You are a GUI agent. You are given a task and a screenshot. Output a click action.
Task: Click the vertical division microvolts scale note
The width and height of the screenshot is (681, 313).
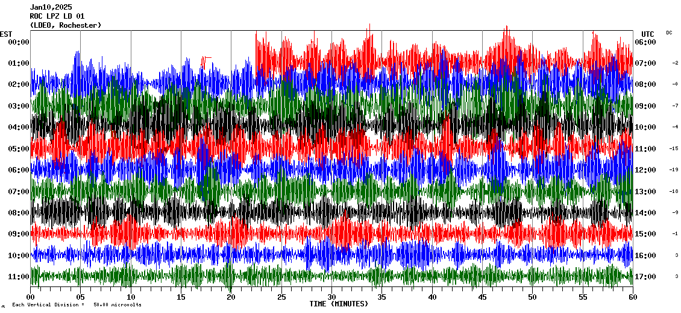(x=76, y=305)
